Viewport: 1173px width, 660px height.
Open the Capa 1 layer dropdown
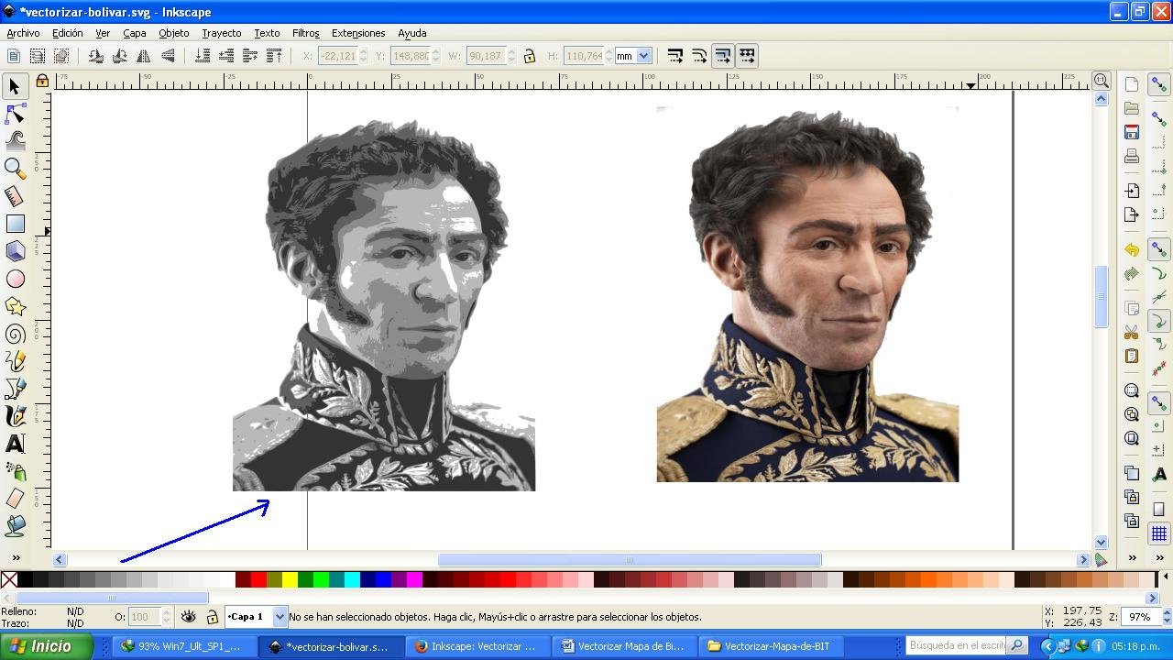click(x=257, y=617)
